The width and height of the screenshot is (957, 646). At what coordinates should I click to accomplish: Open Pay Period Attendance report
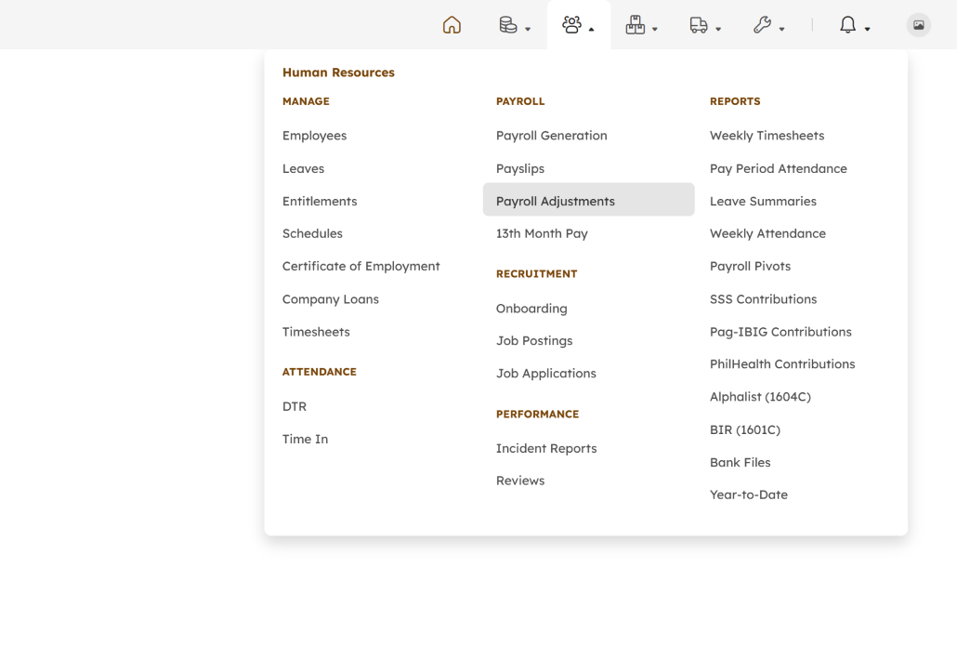(x=779, y=168)
